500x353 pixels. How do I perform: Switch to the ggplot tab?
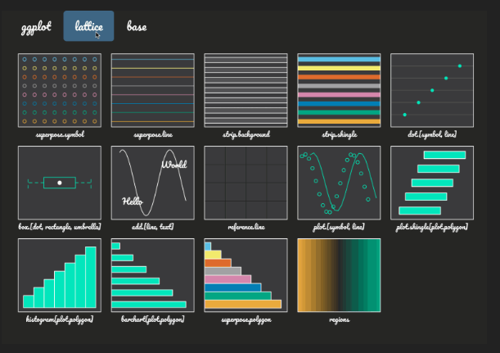pos(36,26)
